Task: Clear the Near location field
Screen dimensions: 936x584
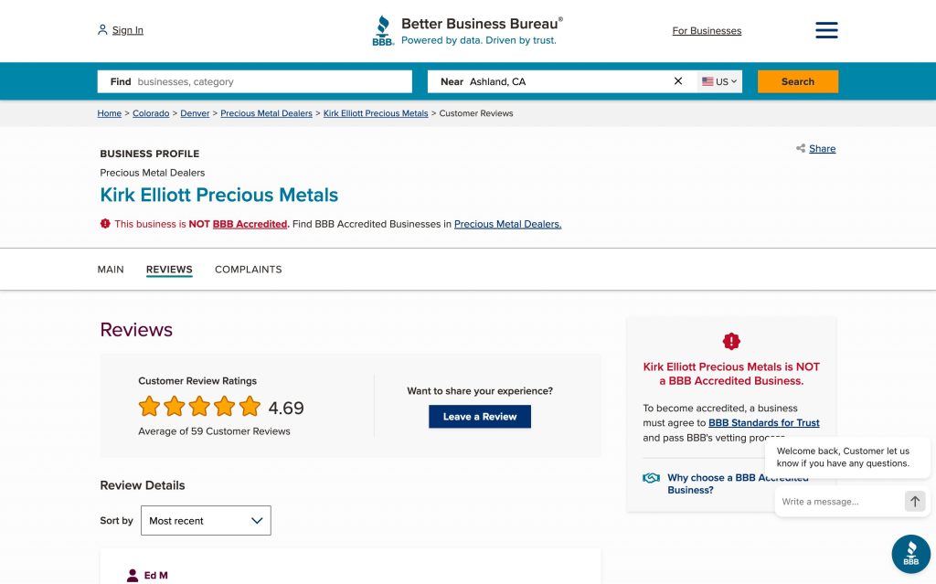Action: point(678,81)
